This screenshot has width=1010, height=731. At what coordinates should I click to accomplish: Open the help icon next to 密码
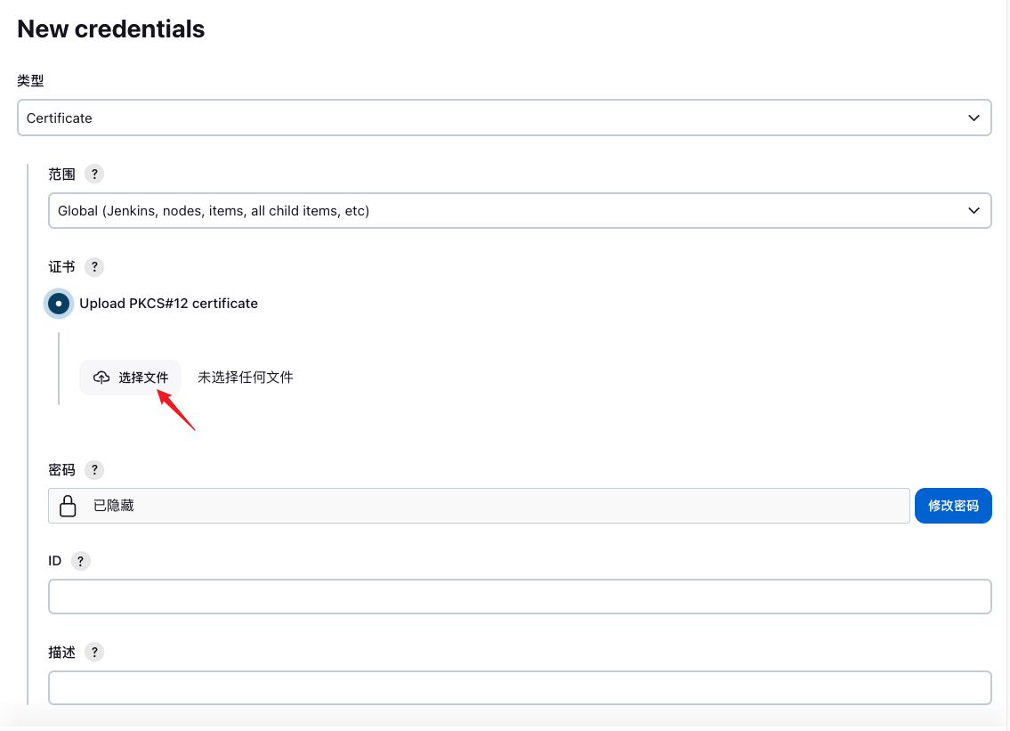coord(94,469)
